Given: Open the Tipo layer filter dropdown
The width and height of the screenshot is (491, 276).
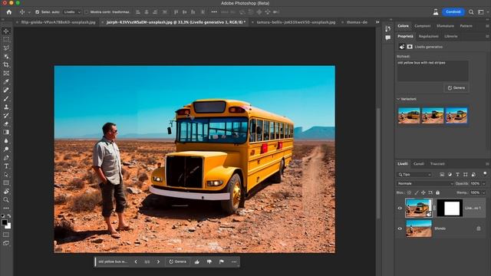Looking at the screenshot, I should click(414, 174).
